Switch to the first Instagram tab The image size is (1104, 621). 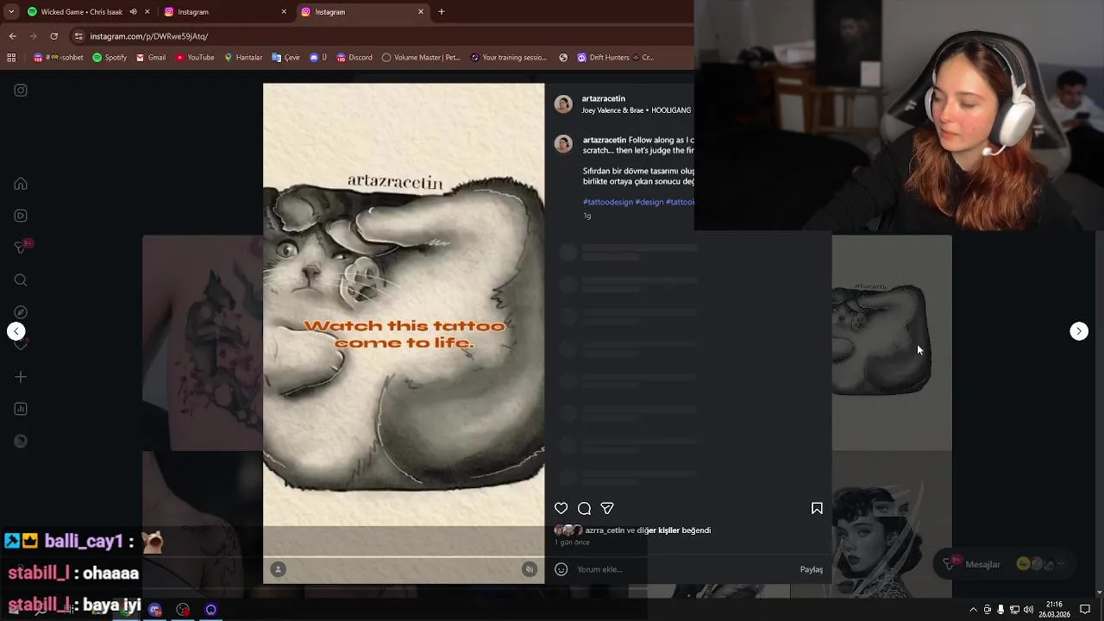pos(224,12)
